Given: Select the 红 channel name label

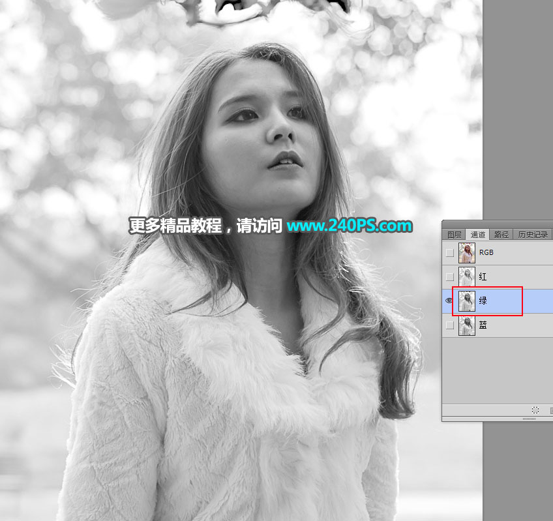Looking at the screenshot, I should 483,276.
